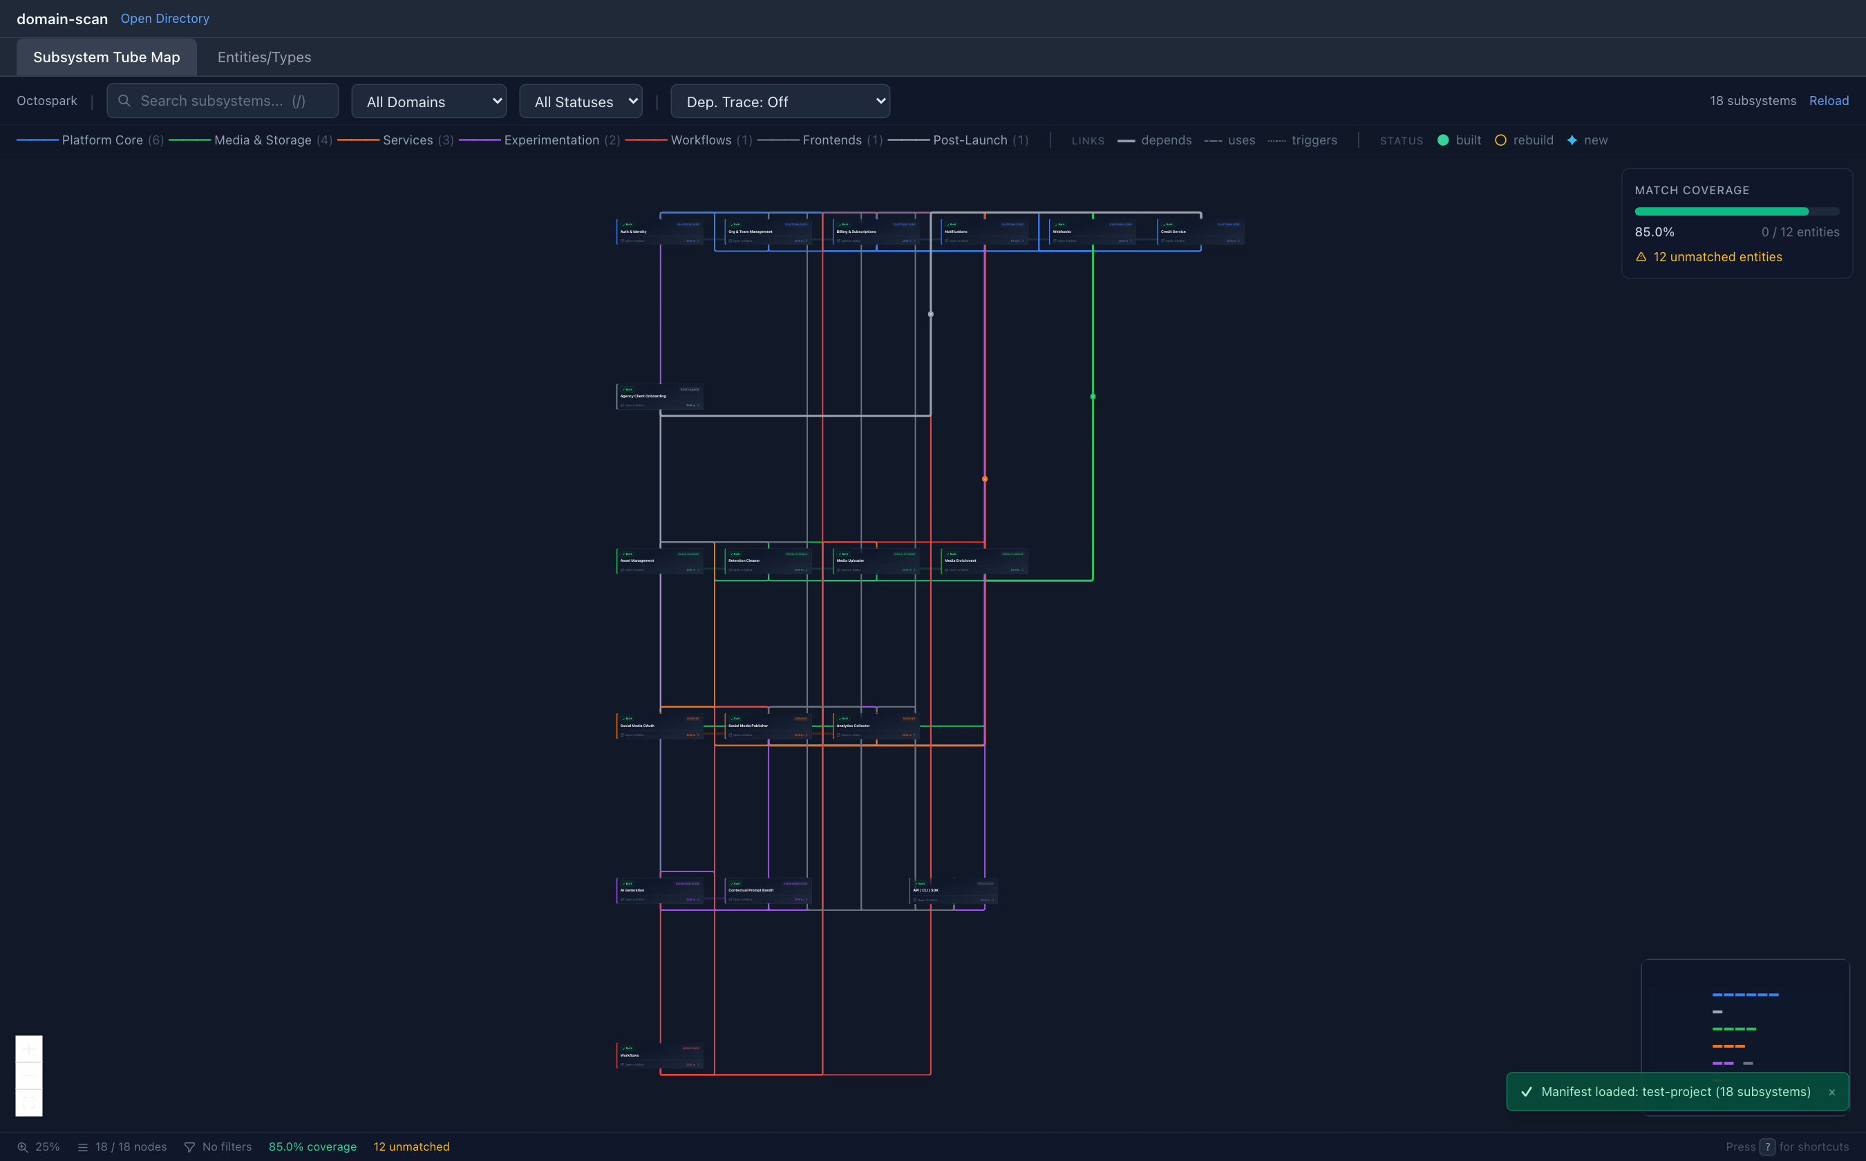Select the Agency Client Onboarding node
The image size is (1866, 1161).
coord(661,397)
